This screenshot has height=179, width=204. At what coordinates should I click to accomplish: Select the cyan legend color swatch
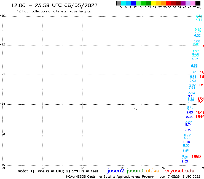pyautogui.click(x=124, y=3)
